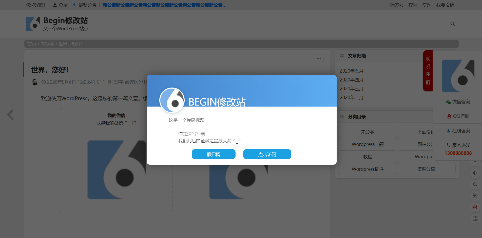This screenshot has height=238, width=482.
Task: Click the floating QR code icon
Action: pos(475,218)
